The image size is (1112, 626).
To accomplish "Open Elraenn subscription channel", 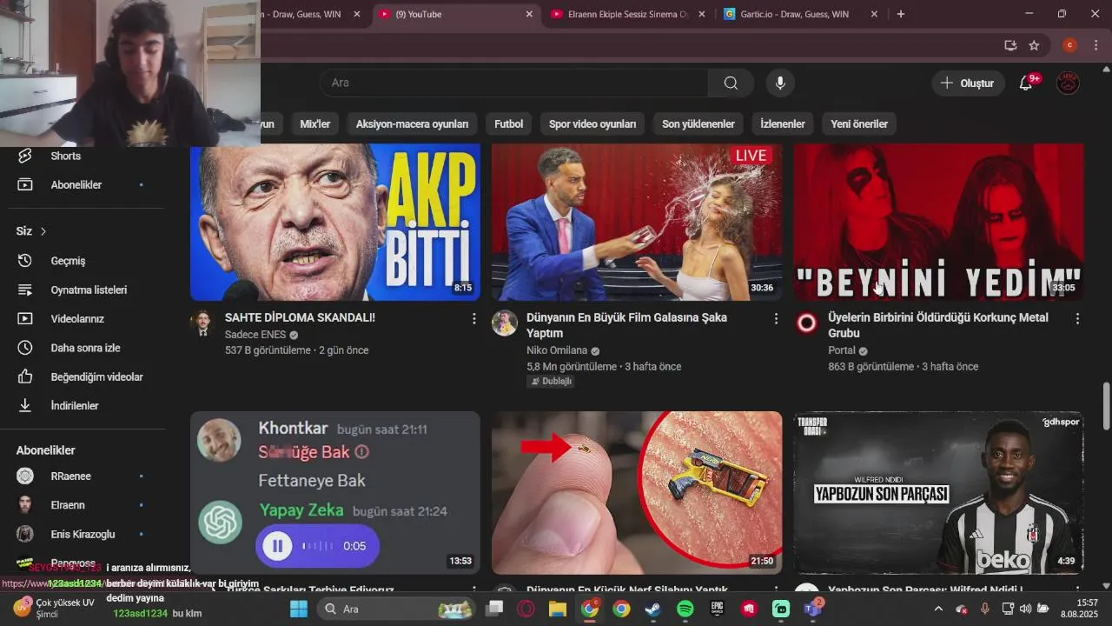I will click(68, 505).
